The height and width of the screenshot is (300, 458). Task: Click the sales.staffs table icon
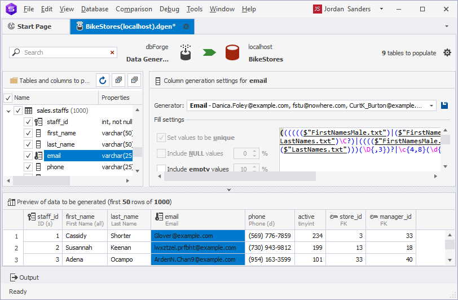point(28,111)
